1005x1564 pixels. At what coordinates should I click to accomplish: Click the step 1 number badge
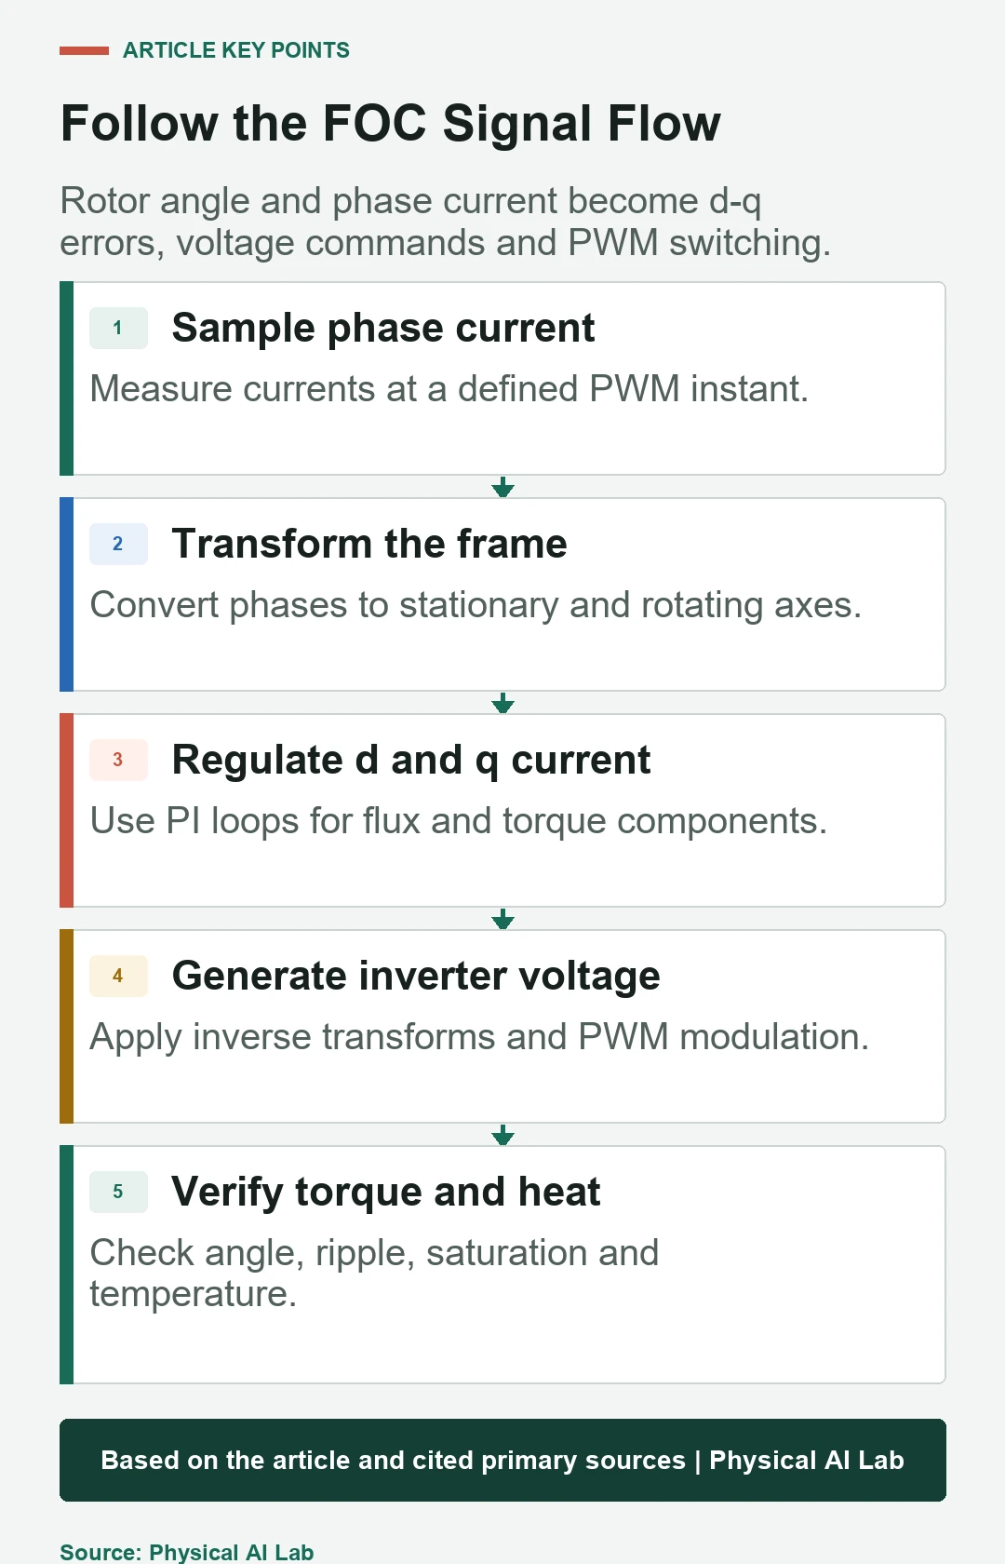pyautogui.click(x=118, y=328)
